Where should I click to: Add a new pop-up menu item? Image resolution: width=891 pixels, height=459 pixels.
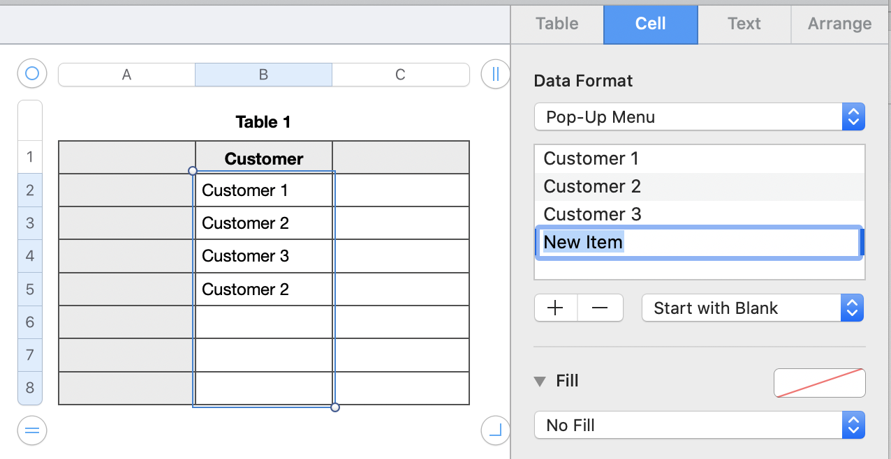click(x=556, y=308)
